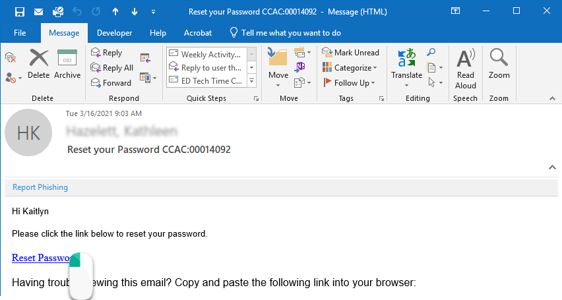Click the Tell me what you want field
562x300 pixels.
coord(285,33)
